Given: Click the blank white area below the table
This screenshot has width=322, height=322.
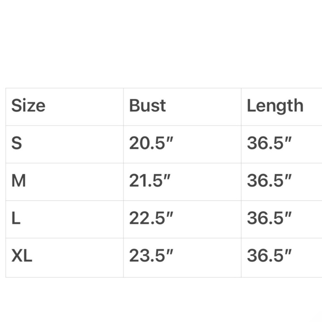Looking at the screenshot, I should point(161,299).
